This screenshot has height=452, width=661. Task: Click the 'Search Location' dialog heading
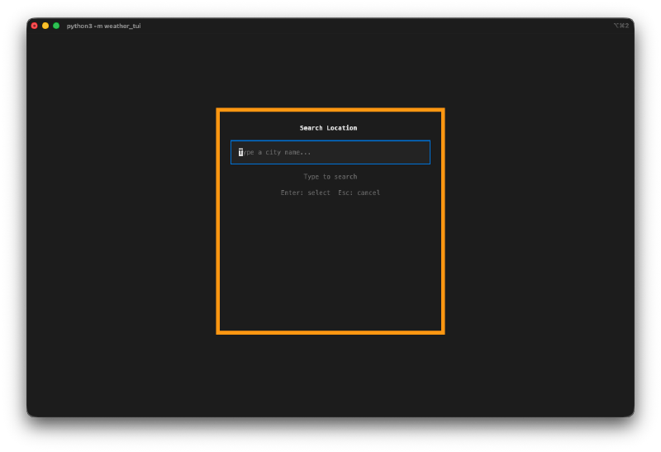[329, 128]
